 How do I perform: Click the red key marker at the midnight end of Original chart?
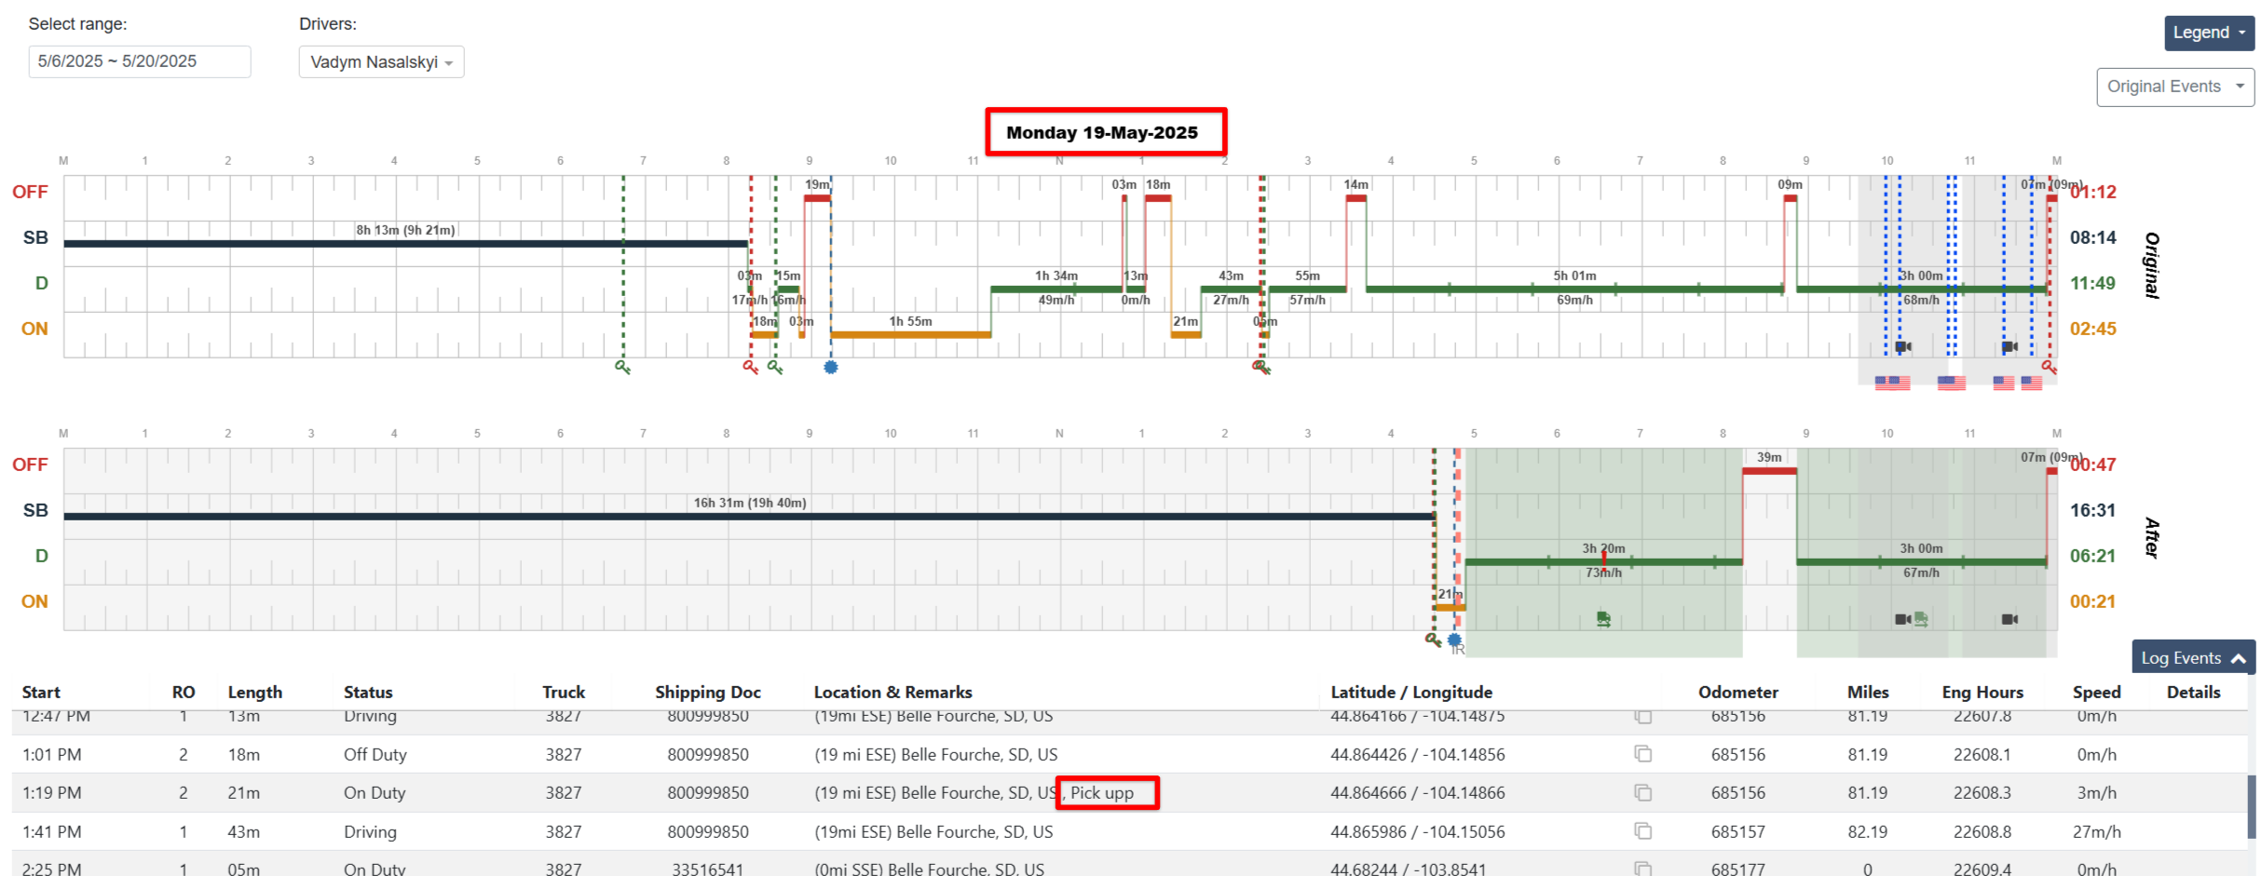tap(2049, 367)
